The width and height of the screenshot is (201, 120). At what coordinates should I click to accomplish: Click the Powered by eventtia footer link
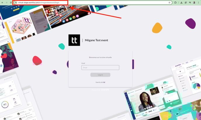pyautogui.click(x=100, y=89)
